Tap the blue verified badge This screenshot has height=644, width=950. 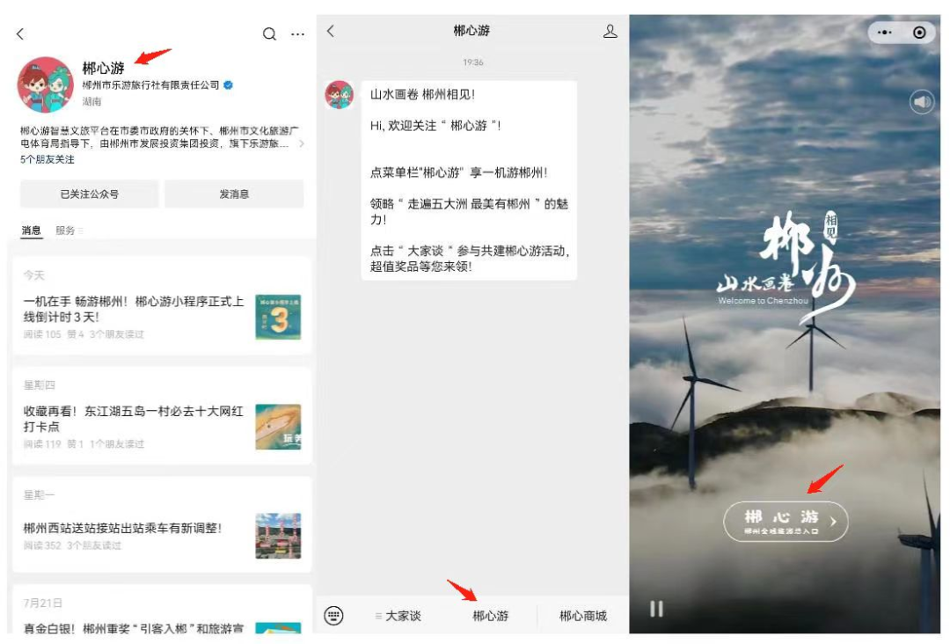click(x=229, y=84)
